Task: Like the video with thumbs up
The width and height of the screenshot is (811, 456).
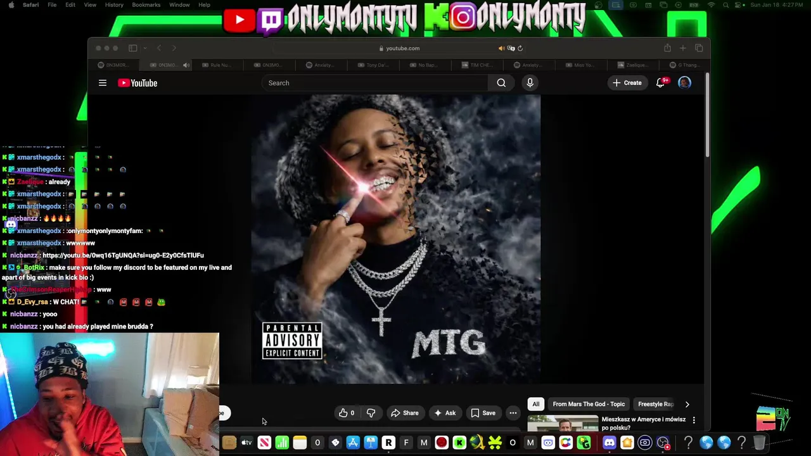Action: tap(347, 413)
